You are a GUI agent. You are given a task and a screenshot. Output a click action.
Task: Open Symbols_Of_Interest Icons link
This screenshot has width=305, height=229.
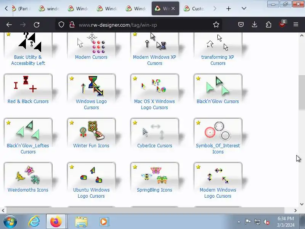(x=218, y=148)
